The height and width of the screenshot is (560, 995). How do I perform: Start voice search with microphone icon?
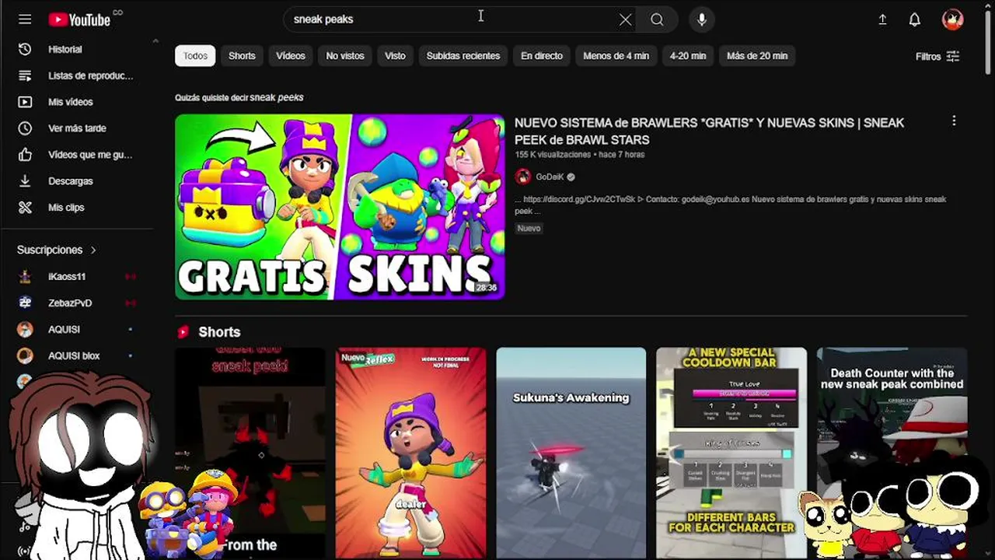[x=701, y=19]
